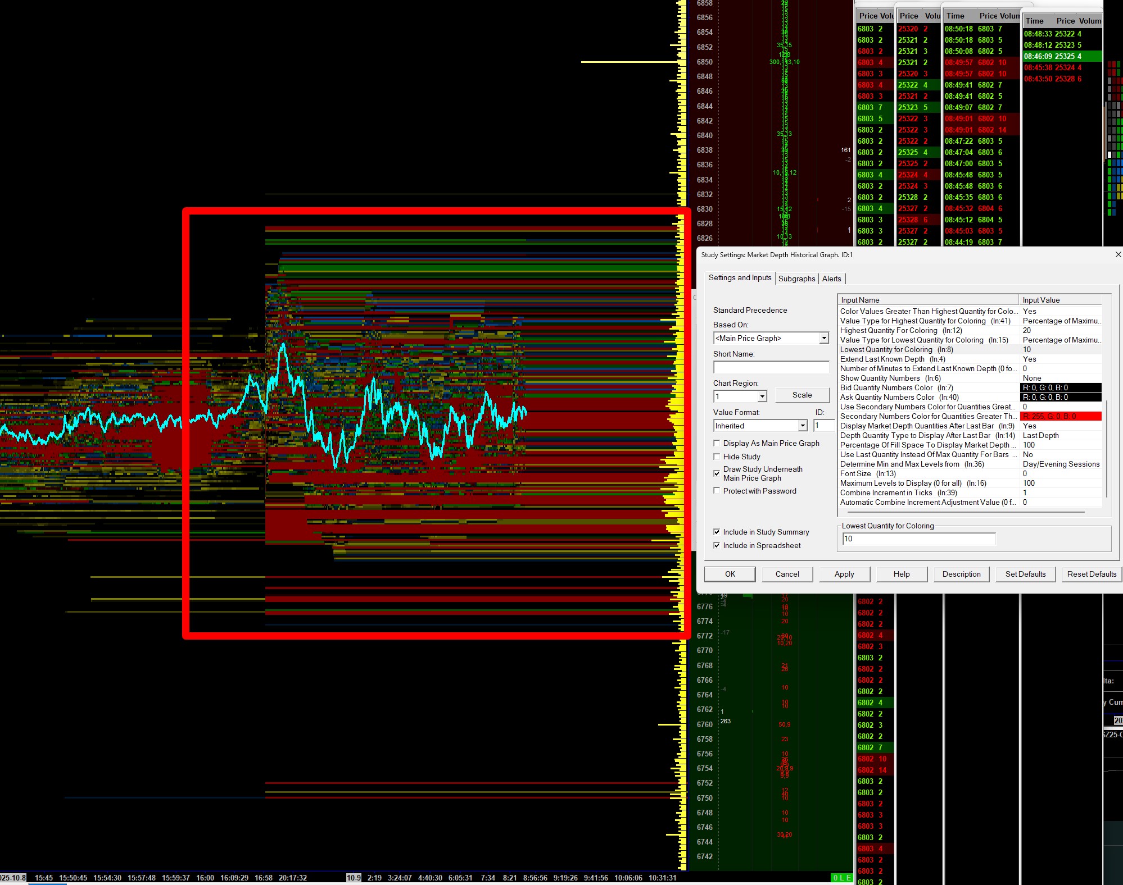The image size is (1123, 885).
Task: Open the Based On dropdown
Action: (823, 338)
